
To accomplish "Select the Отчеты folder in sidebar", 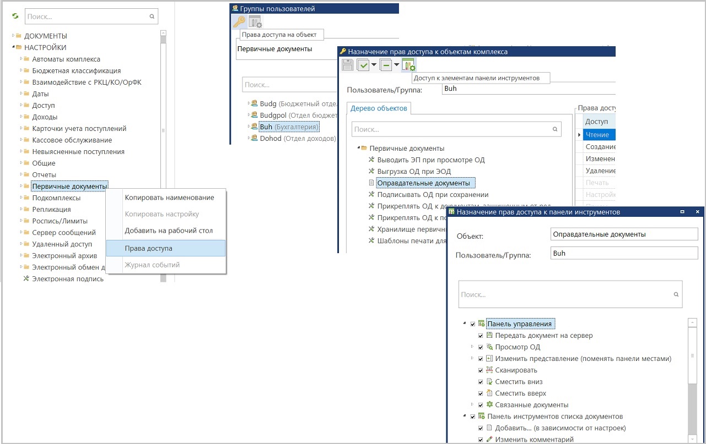I will pyautogui.click(x=44, y=174).
